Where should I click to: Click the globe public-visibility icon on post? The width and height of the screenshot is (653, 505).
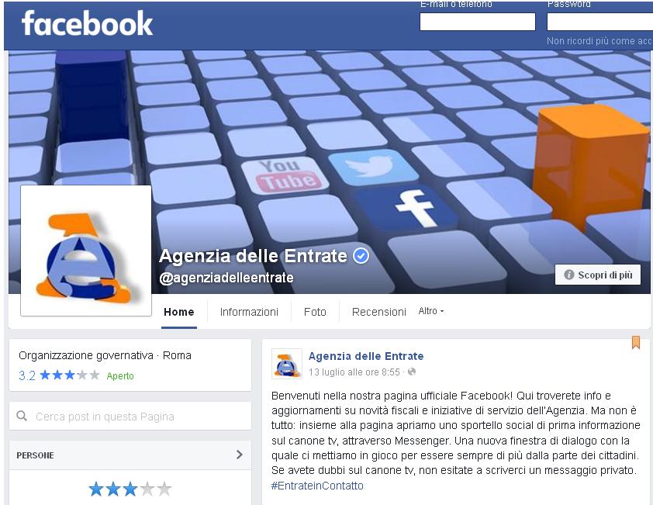pyautogui.click(x=412, y=372)
